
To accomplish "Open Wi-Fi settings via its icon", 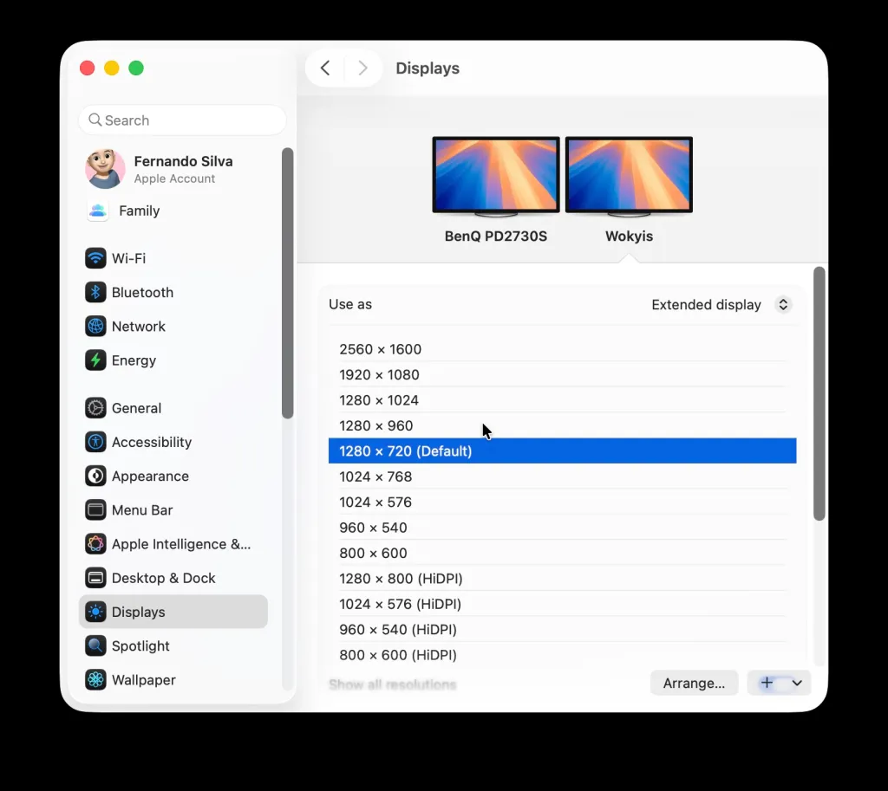I will point(95,258).
